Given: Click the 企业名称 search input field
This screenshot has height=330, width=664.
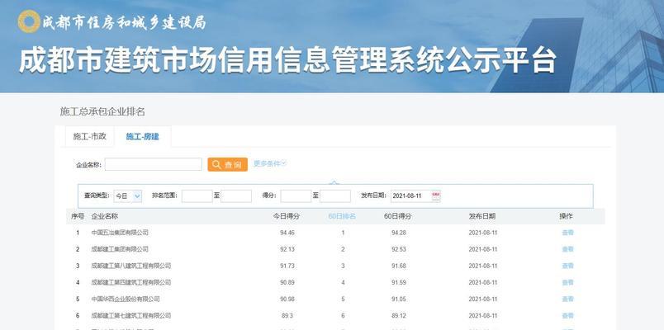Looking at the screenshot, I should [154, 164].
